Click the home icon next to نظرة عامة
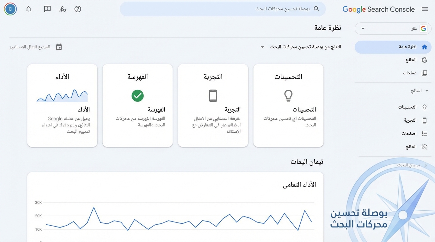This screenshot has height=242, width=435. (x=425, y=47)
